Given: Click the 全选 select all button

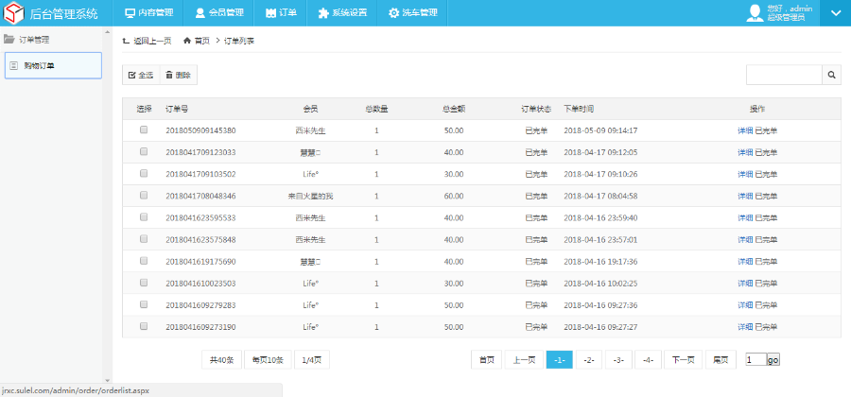Looking at the screenshot, I should point(141,75).
